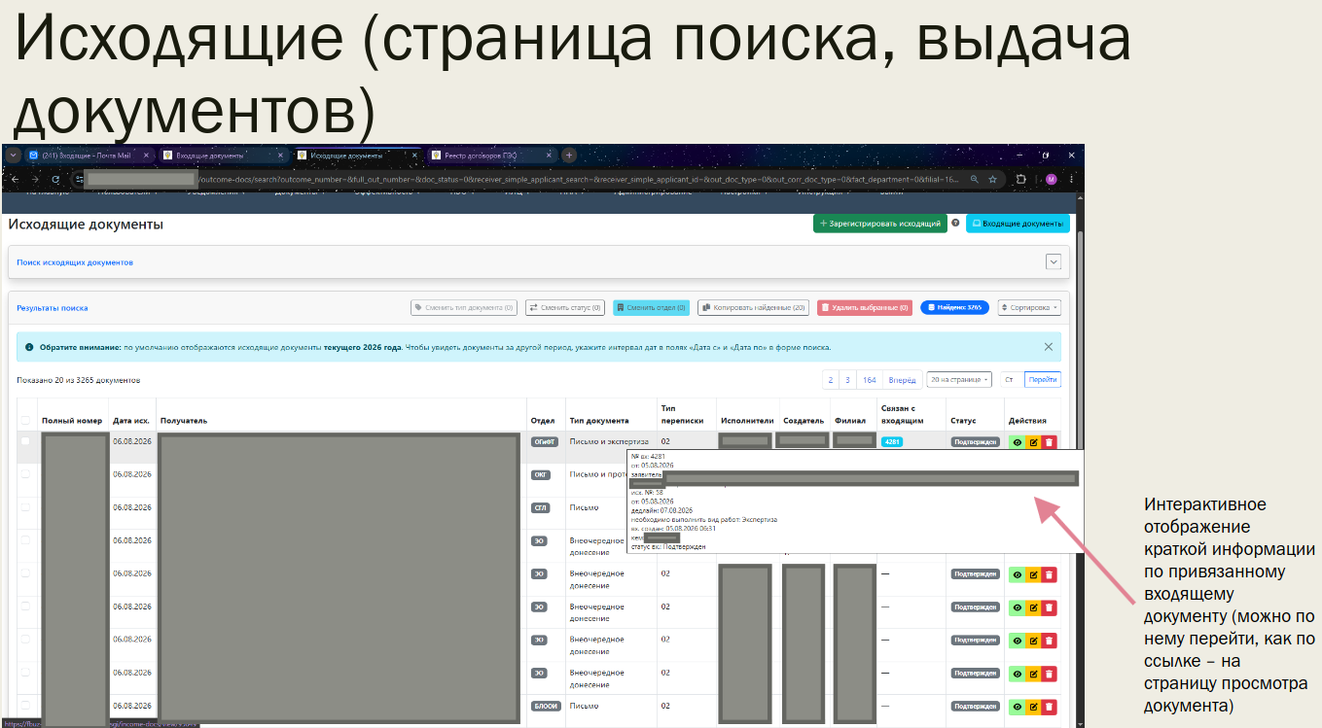The image size is (1322, 728).
Task: Select the Исходящие документы browser tab
Action: (357, 156)
